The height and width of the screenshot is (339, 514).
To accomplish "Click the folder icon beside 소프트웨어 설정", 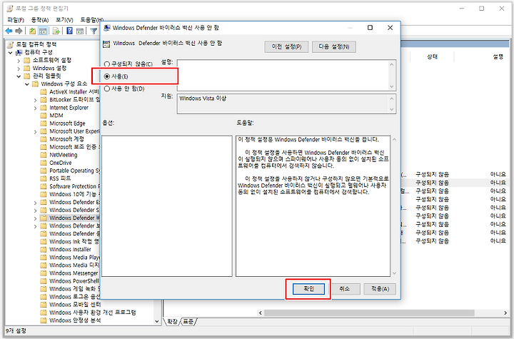I will click(x=27, y=61).
